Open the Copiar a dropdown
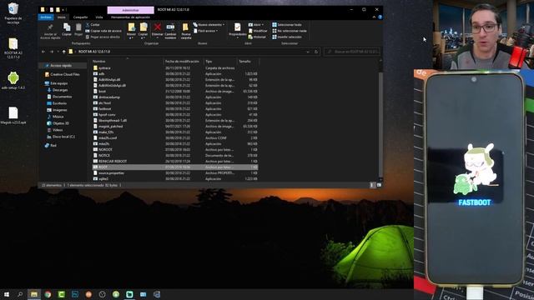534x300 pixels. point(144,31)
